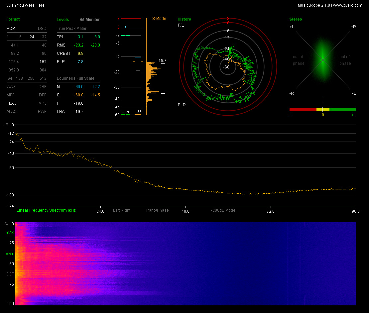Select the Levels tab heading

pyautogui.click(x=63, y=20)
